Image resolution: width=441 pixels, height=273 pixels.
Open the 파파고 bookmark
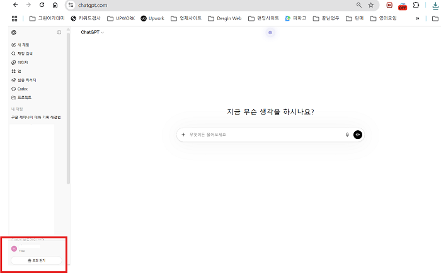(295, 18)
